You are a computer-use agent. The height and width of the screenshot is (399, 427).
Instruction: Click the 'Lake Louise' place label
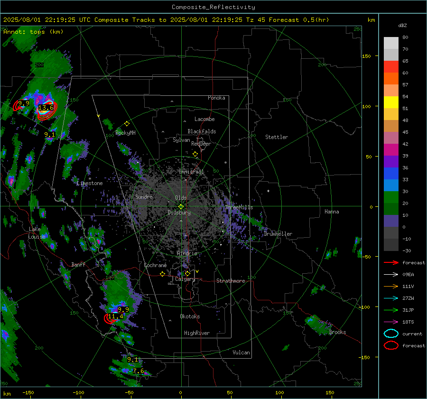[37, 233]
